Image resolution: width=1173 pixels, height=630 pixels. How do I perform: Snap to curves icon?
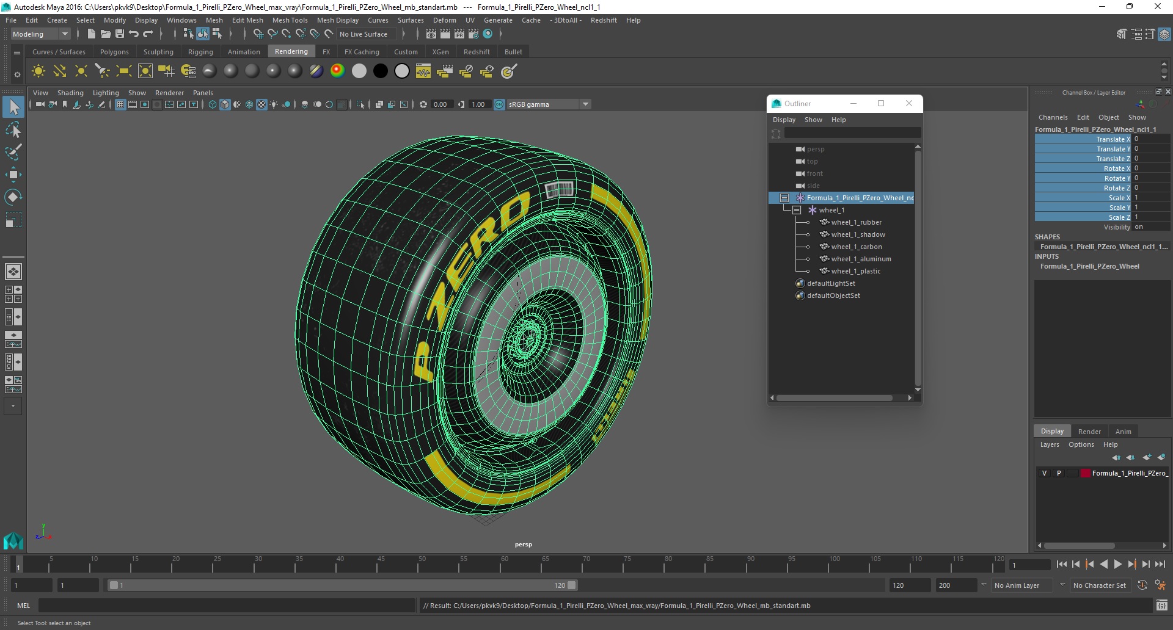pyautogui.click(x=272, y=34)
